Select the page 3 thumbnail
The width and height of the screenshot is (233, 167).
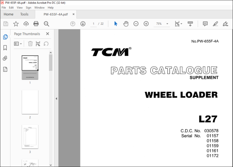tap(30, 137)
